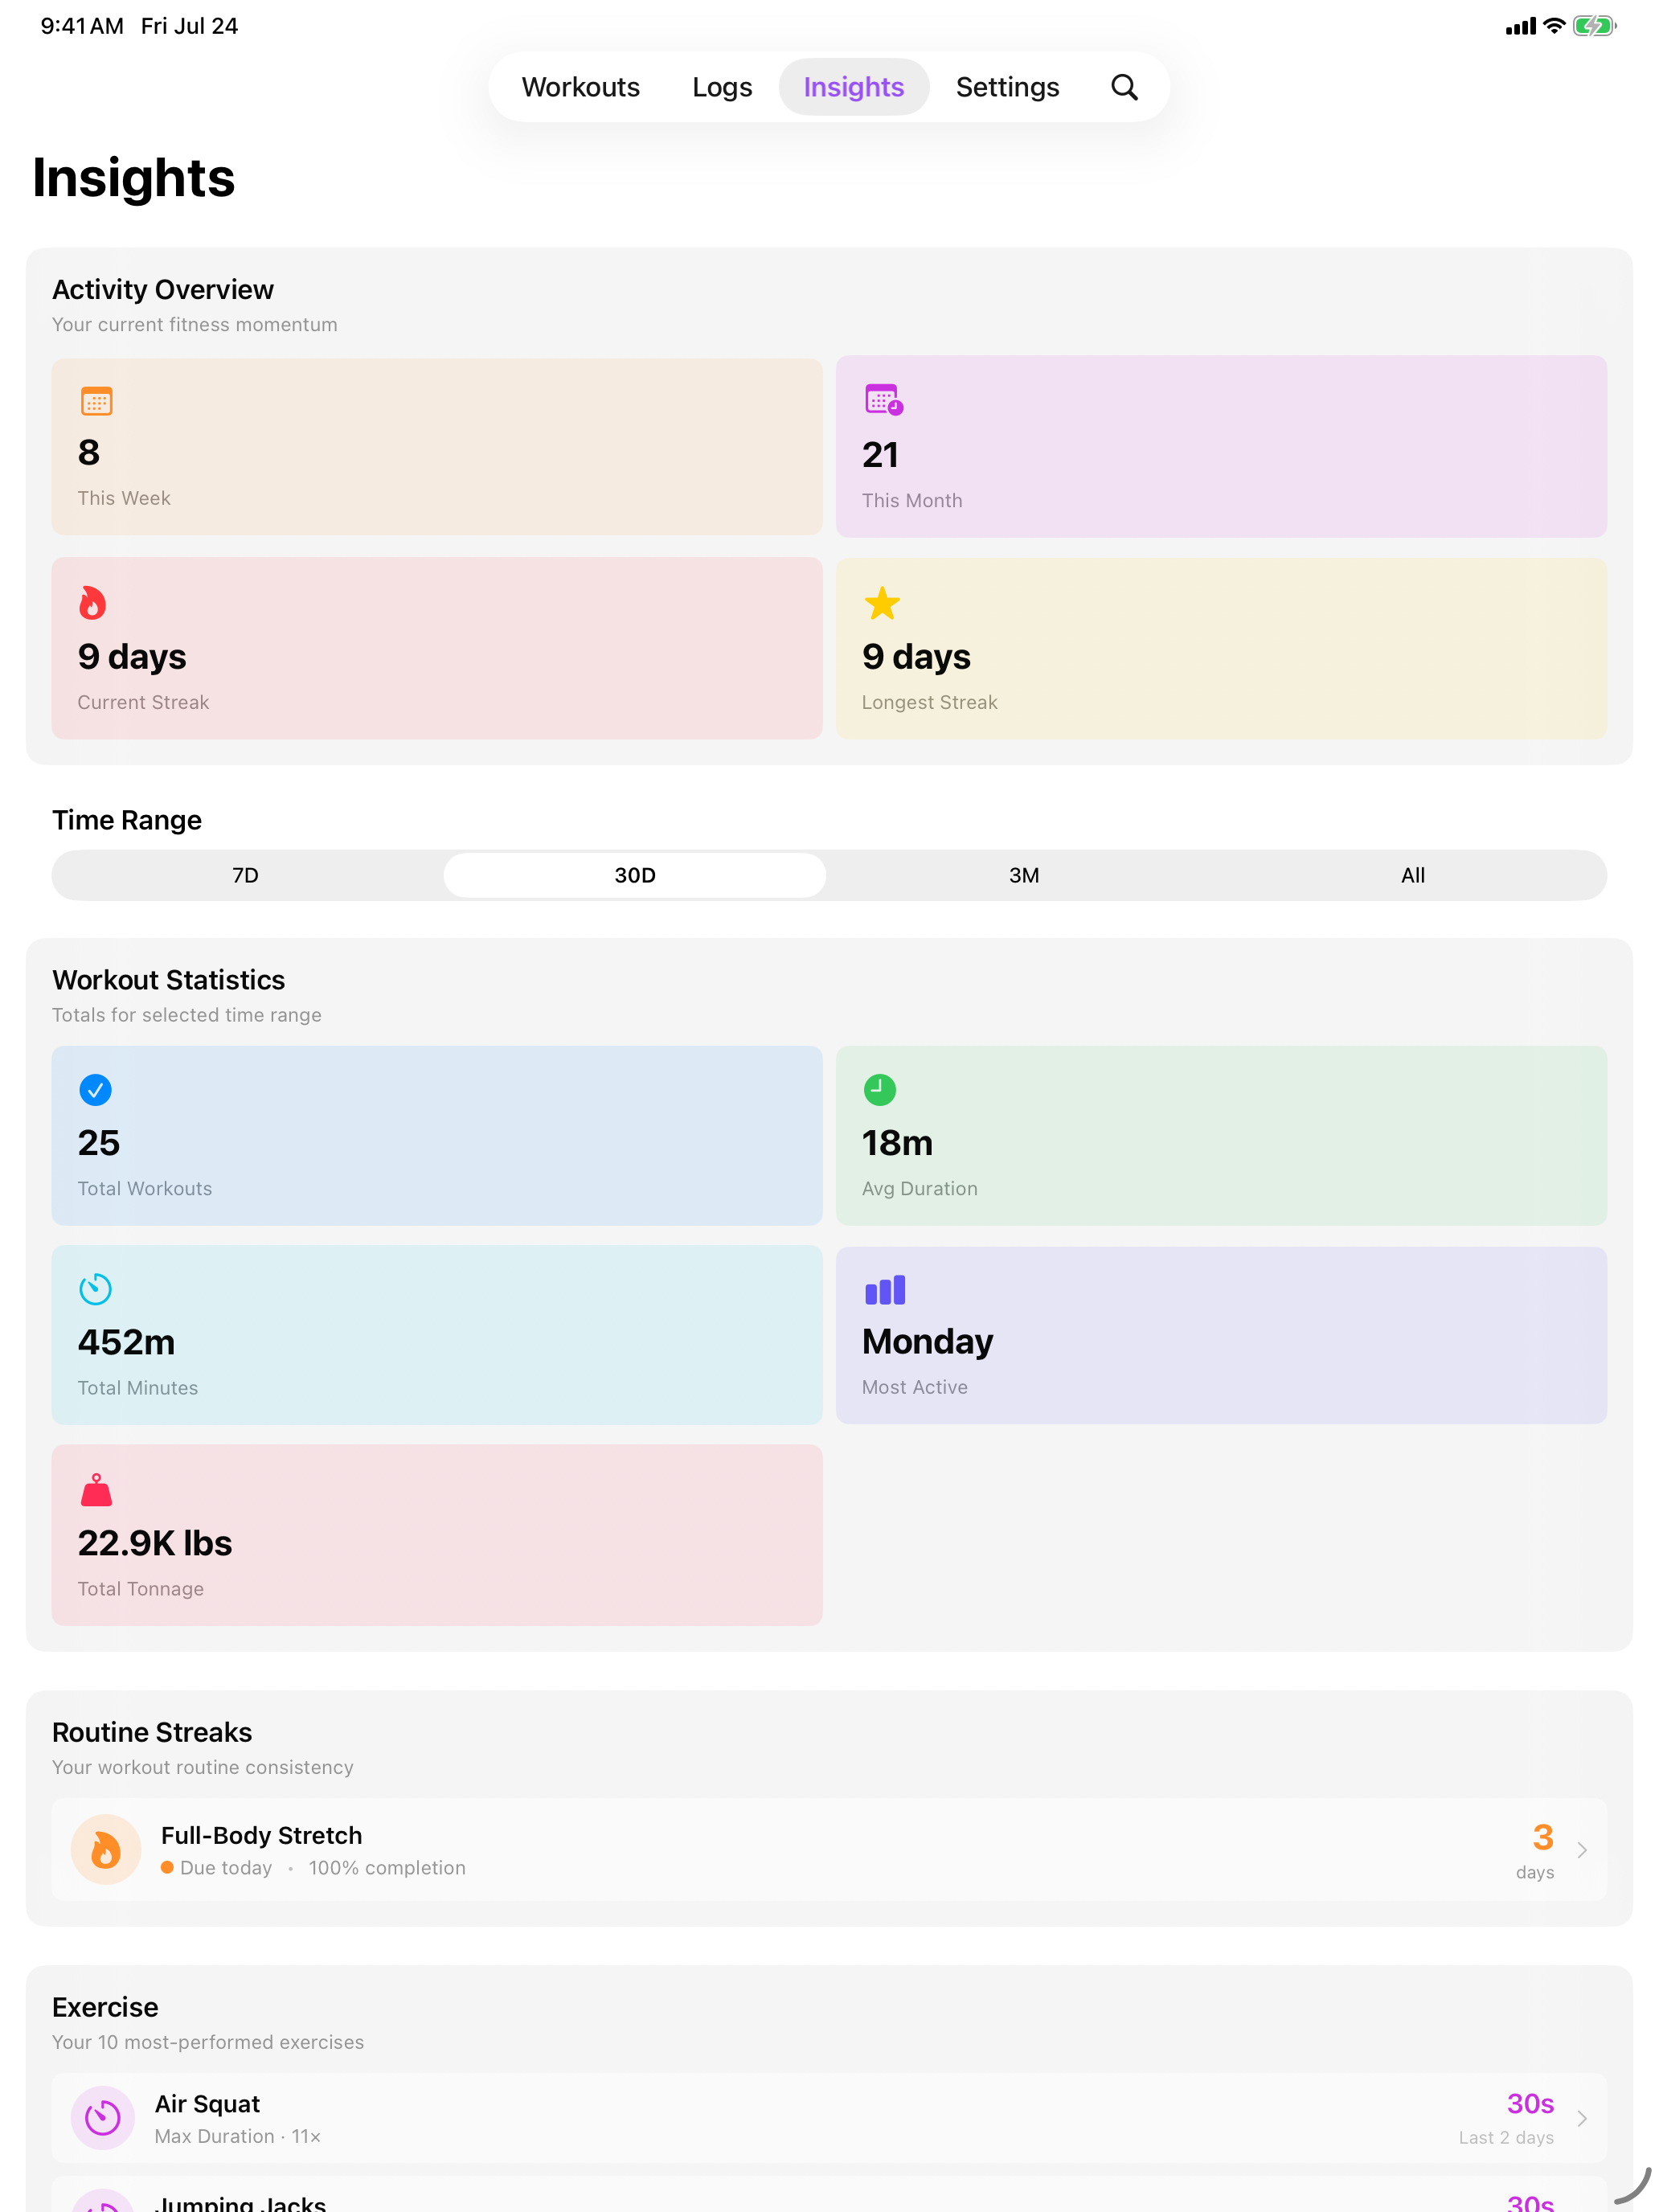Tap the green clock Avg Duration icon
This screenshot has width=1659, height=2212.
pyautogui.click(x=879, y=1090)
